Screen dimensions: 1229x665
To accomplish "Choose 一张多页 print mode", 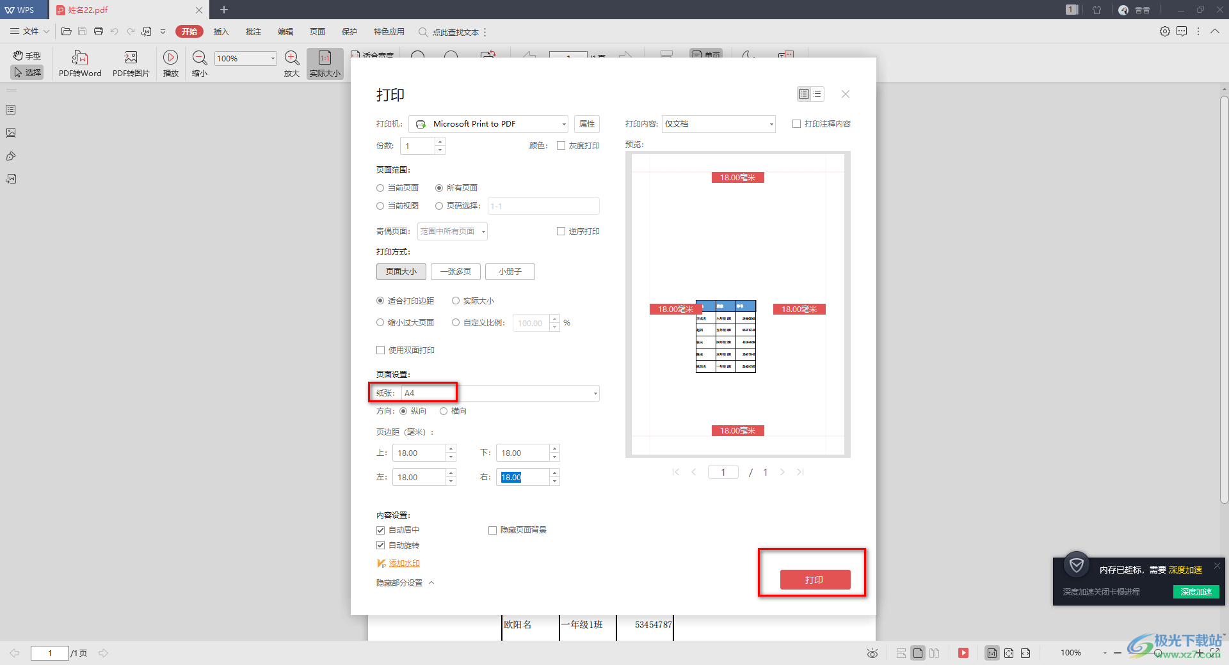I will 456,272.
